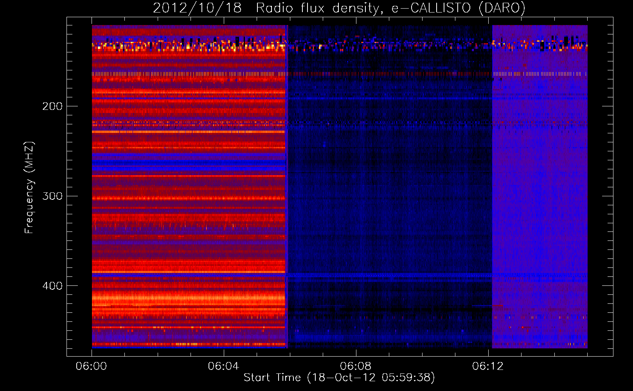Click the 'Start Time (18-Oct-12 05:59:38)' label
Image resolution: width=633 pixels, height=391 pixels.
coord(339,378)
